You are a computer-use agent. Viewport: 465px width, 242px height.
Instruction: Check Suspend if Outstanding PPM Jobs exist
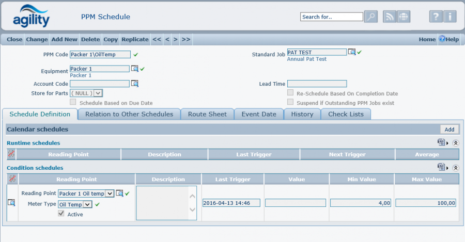(x=290, y=103)
